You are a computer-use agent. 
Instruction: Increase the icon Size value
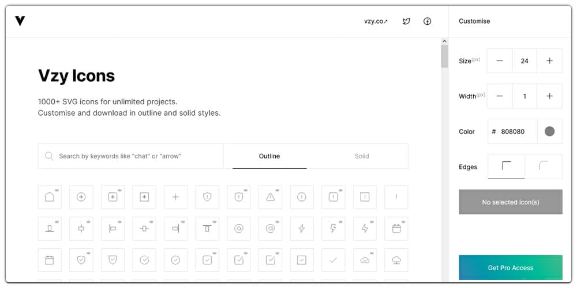pyautogui.click(x=549, y=60)
